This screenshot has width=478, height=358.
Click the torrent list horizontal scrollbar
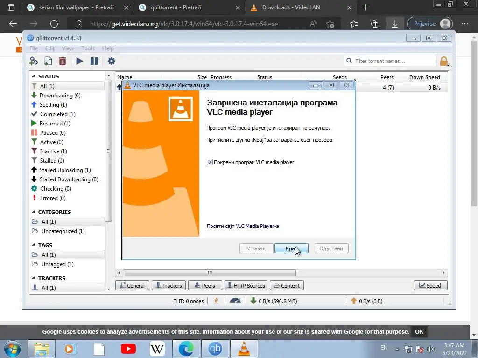(210, 273)
